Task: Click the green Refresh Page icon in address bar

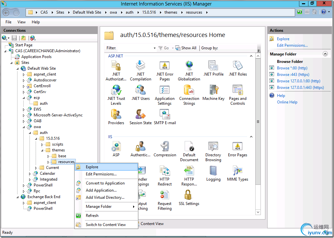Action: 300,12
